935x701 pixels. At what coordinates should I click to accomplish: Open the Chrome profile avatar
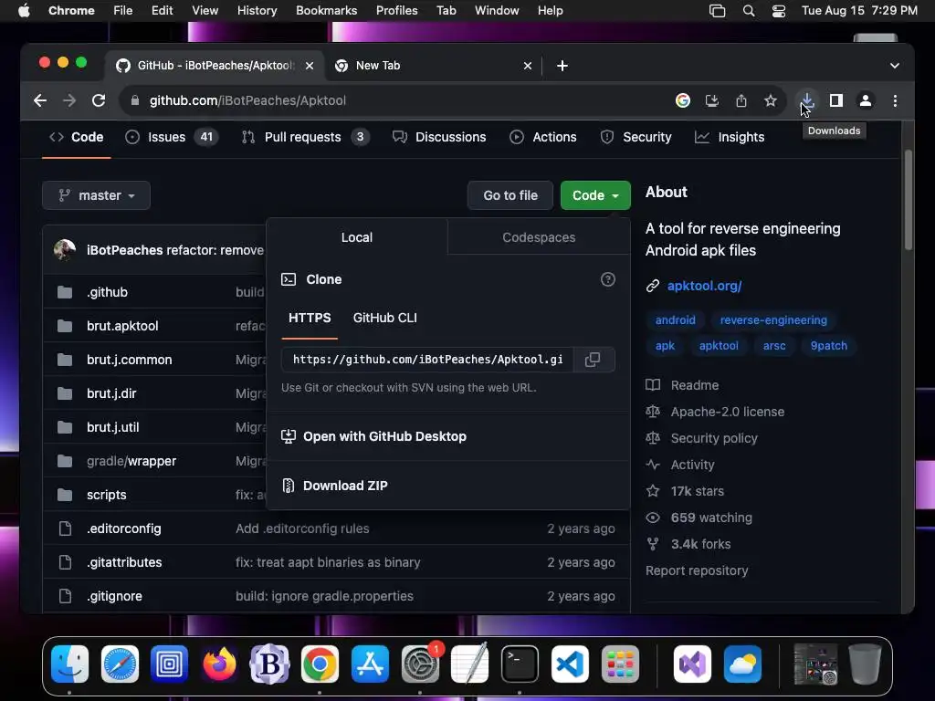click(x=866, y=100)
